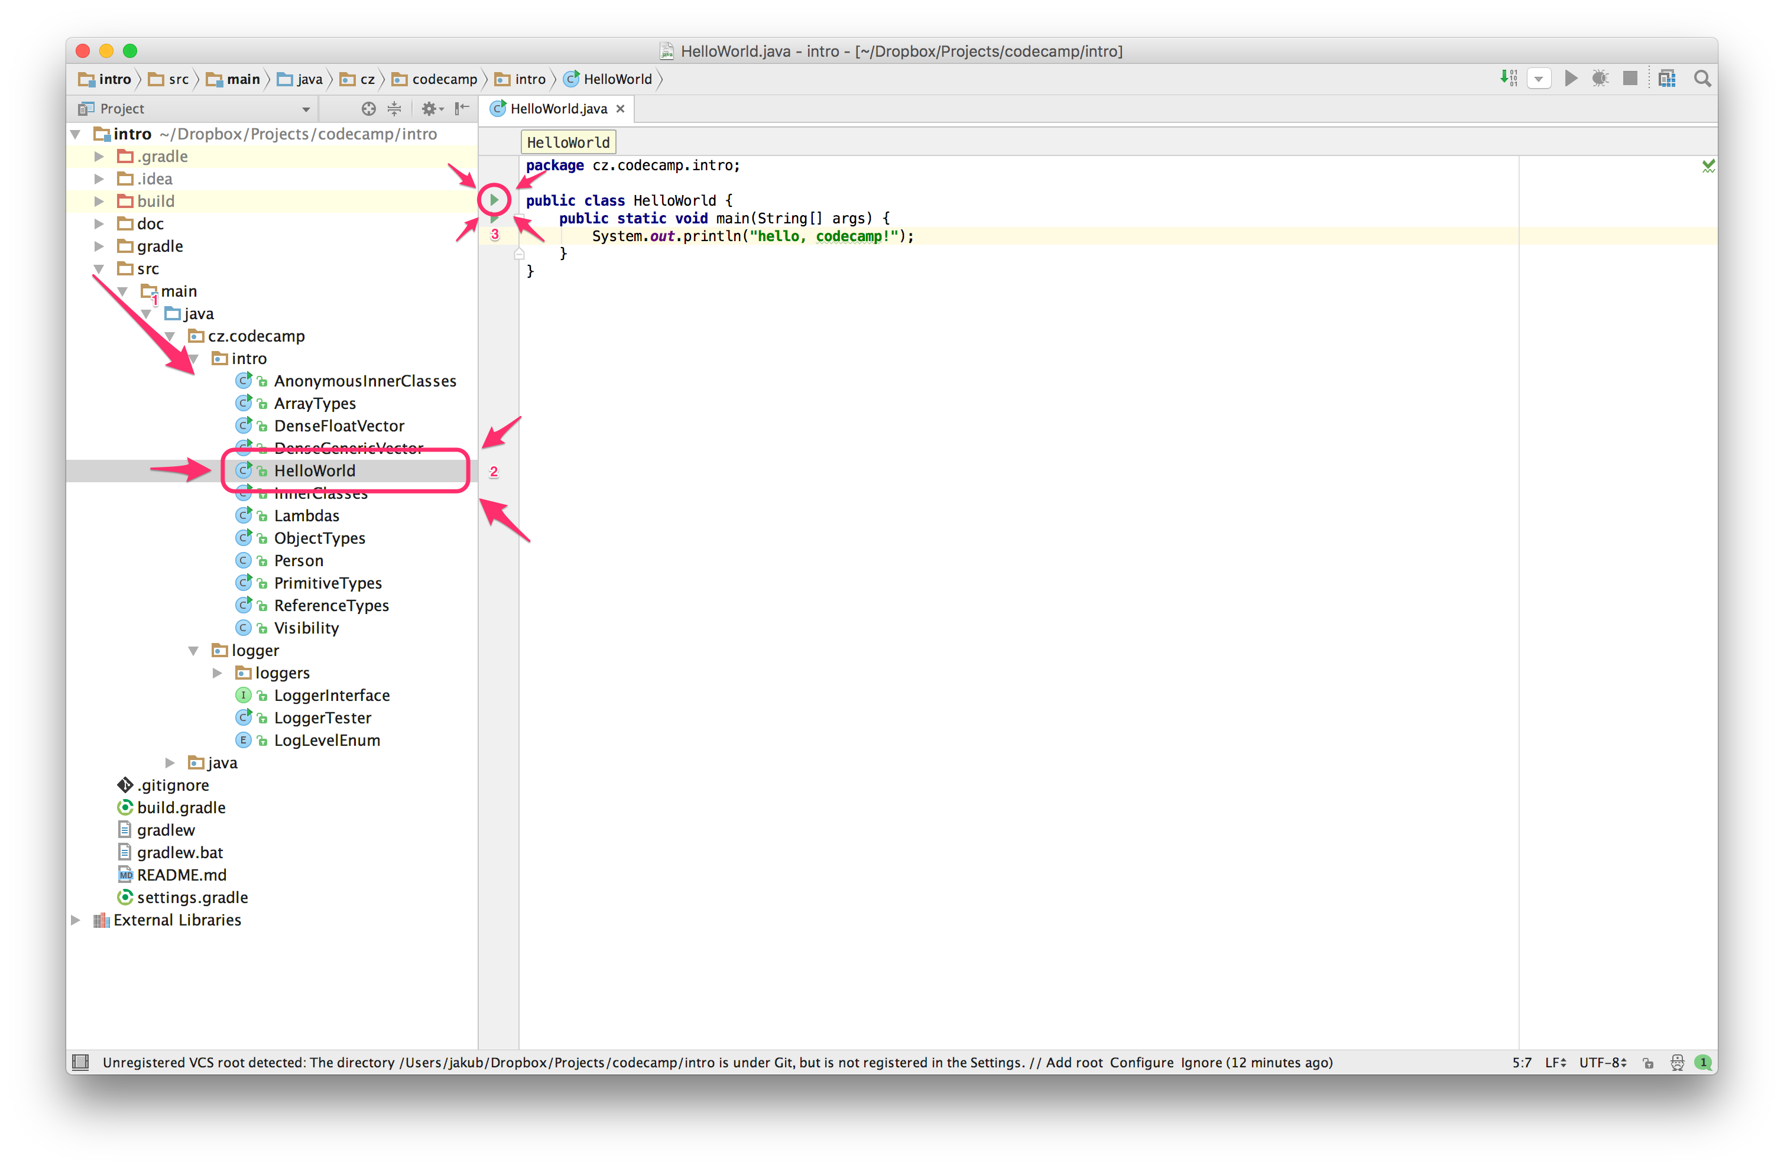Image resolution: width=1784 pixels, height=1169 pixels.
Task: Toggle read-only lock icon in status bar
Action: click(1648, 1063)
